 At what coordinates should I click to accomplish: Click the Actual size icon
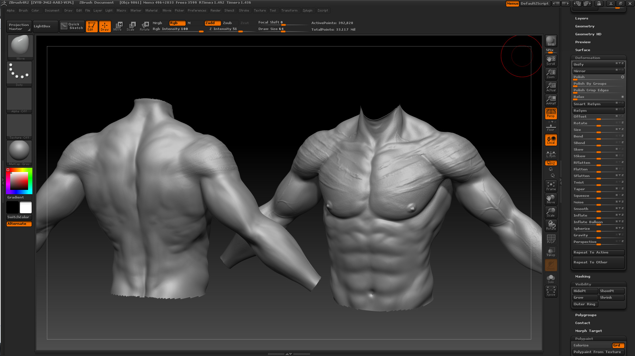(551, 87)
